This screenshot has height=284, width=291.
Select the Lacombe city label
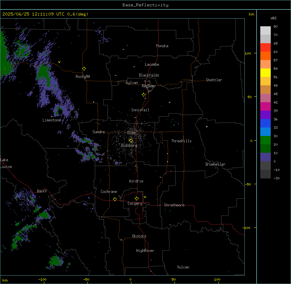[152, 64]
